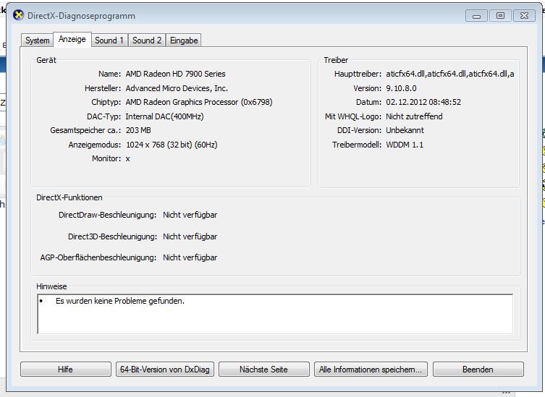Click the 'Gerät' group heading

tap(46, 60)
